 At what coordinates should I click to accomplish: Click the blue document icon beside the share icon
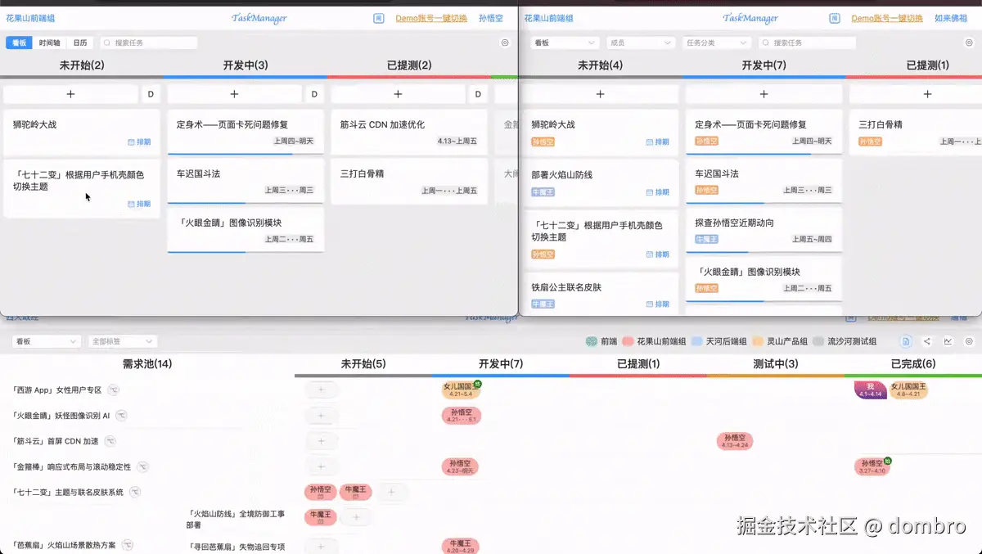coord(906,341)
